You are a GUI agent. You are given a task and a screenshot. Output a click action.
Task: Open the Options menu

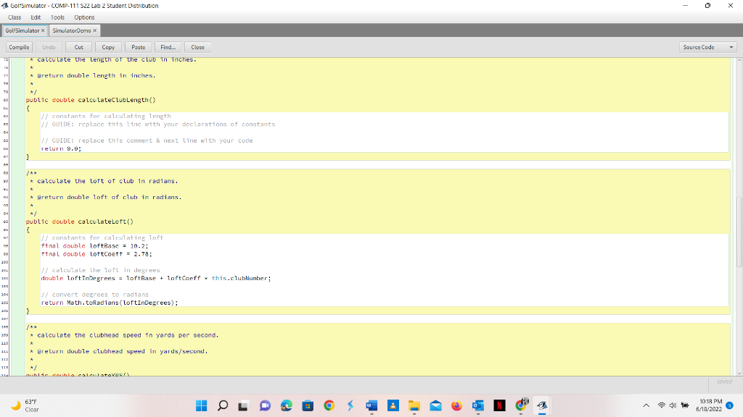click(x=84, y=17)
